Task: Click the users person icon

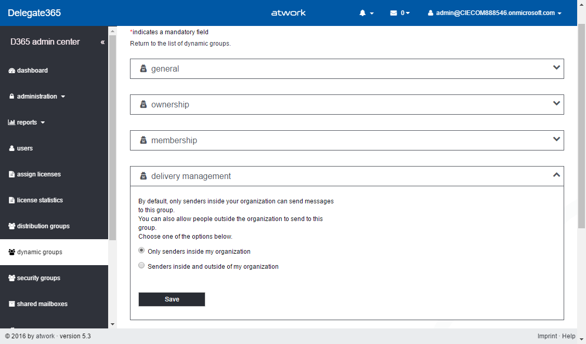Action: [x=12, y=148]
